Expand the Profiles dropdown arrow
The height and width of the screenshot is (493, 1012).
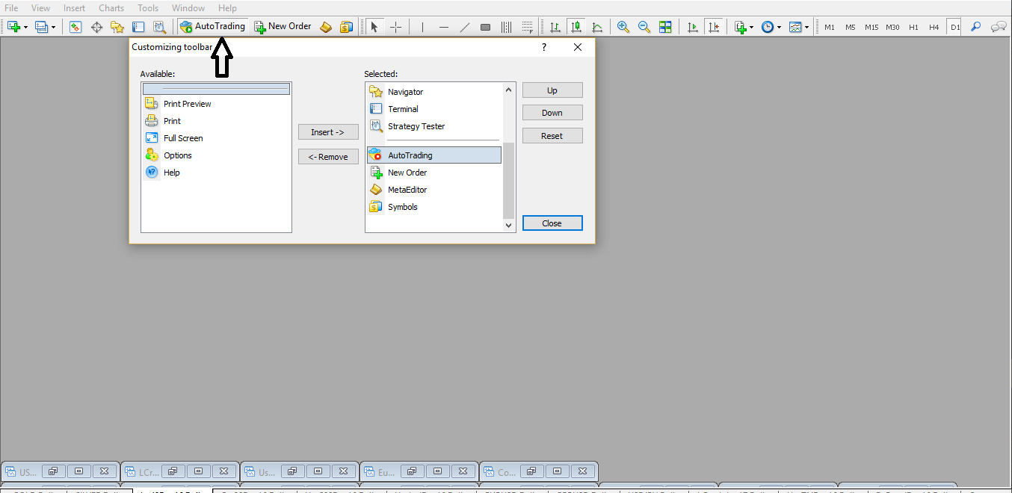tap(53, 28)
